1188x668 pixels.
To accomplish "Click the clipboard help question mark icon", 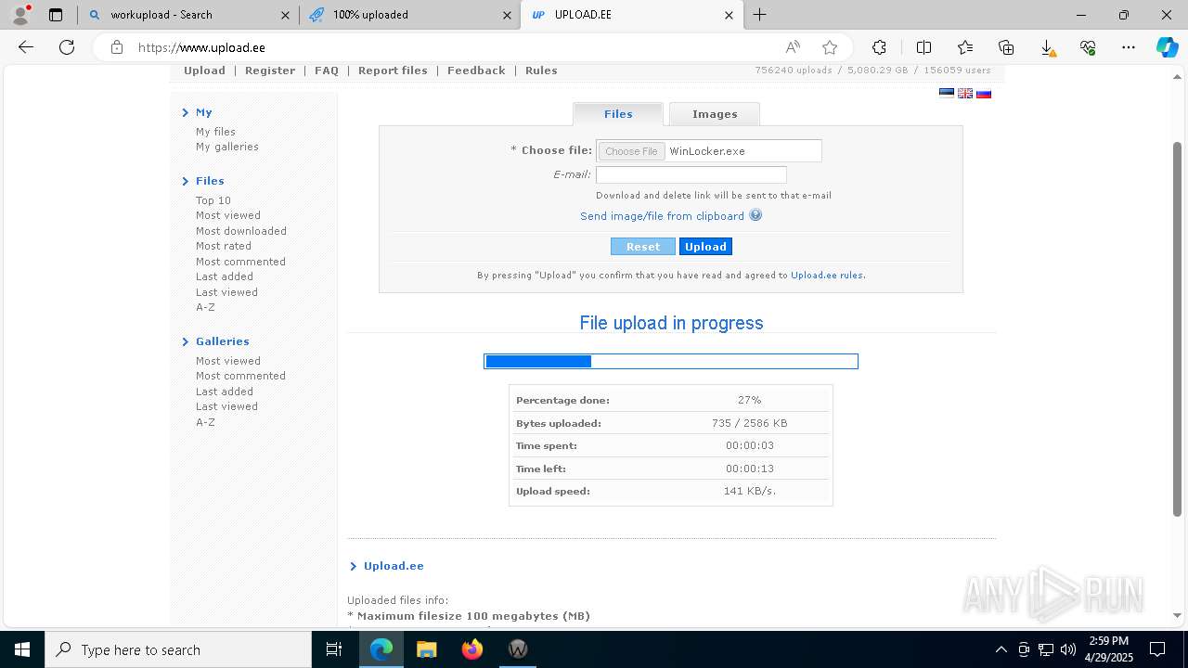I will pyautogui.click(x=755, y=215).
